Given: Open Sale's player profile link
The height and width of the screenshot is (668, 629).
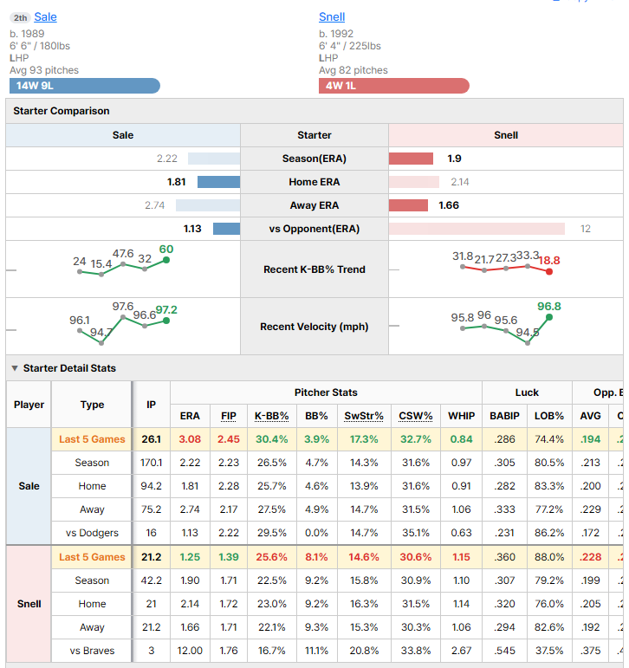Looking at the screenshot, I should click(45, 17).
